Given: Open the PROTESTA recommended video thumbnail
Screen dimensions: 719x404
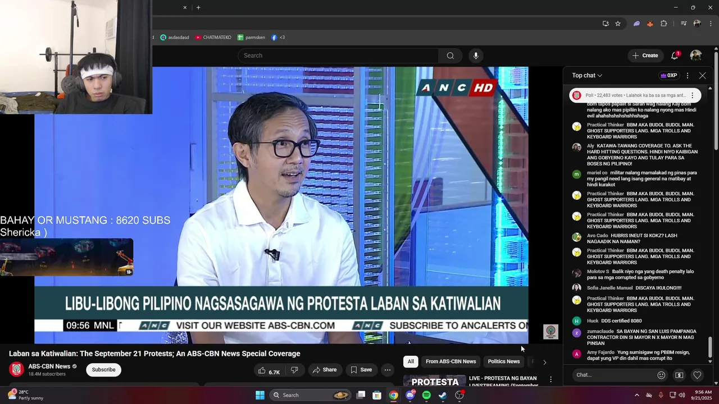Looking at the screenshot, I should (x=434, y=381).
